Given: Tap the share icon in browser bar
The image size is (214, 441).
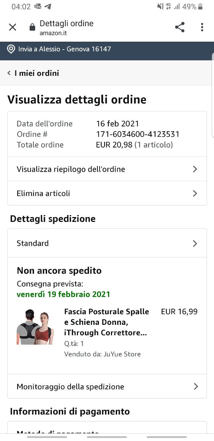Looking at the screenshot, I should pyautogui.click(x=180, y=27).
